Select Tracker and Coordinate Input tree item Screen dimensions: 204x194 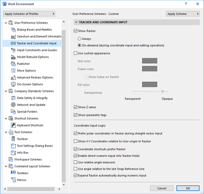coord(32,43)
